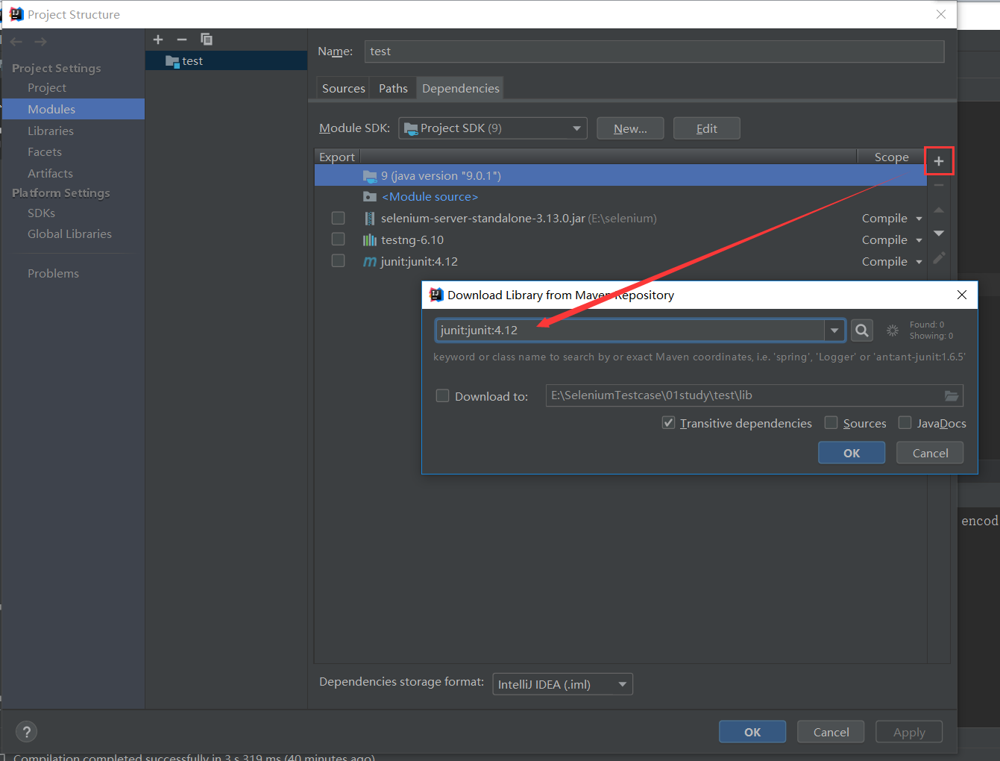Open Artifacts in the sidebar

click(x=51, y=173)
